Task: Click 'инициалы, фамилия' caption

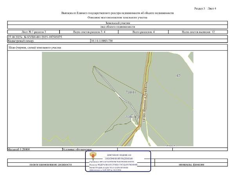Action: coord(192,165)
